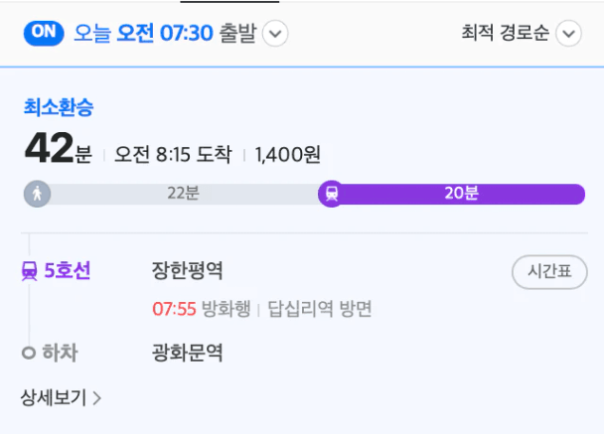Click the purple 5호선 train icon
Viewport: 604px width, 434px height.
(x=30, y=270)
